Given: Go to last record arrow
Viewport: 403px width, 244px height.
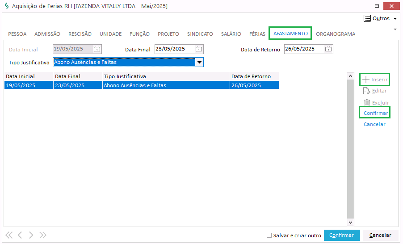Looking at the screenshot, I should (42, 235).
